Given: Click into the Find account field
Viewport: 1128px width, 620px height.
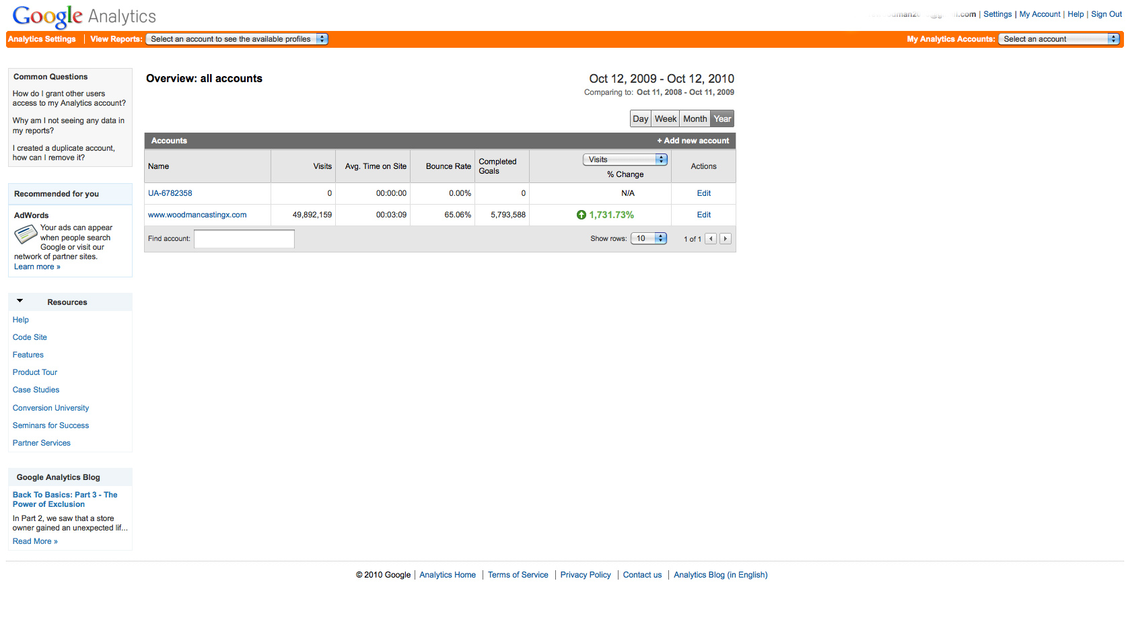Looking at the screenshot, I should [244, 239].
